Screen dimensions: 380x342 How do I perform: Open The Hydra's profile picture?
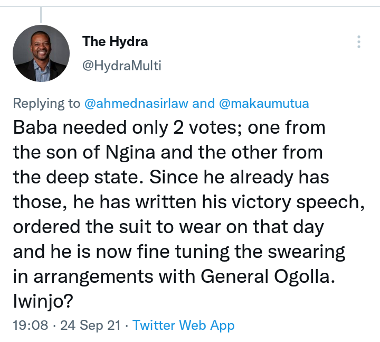click(x=41, y=53)
